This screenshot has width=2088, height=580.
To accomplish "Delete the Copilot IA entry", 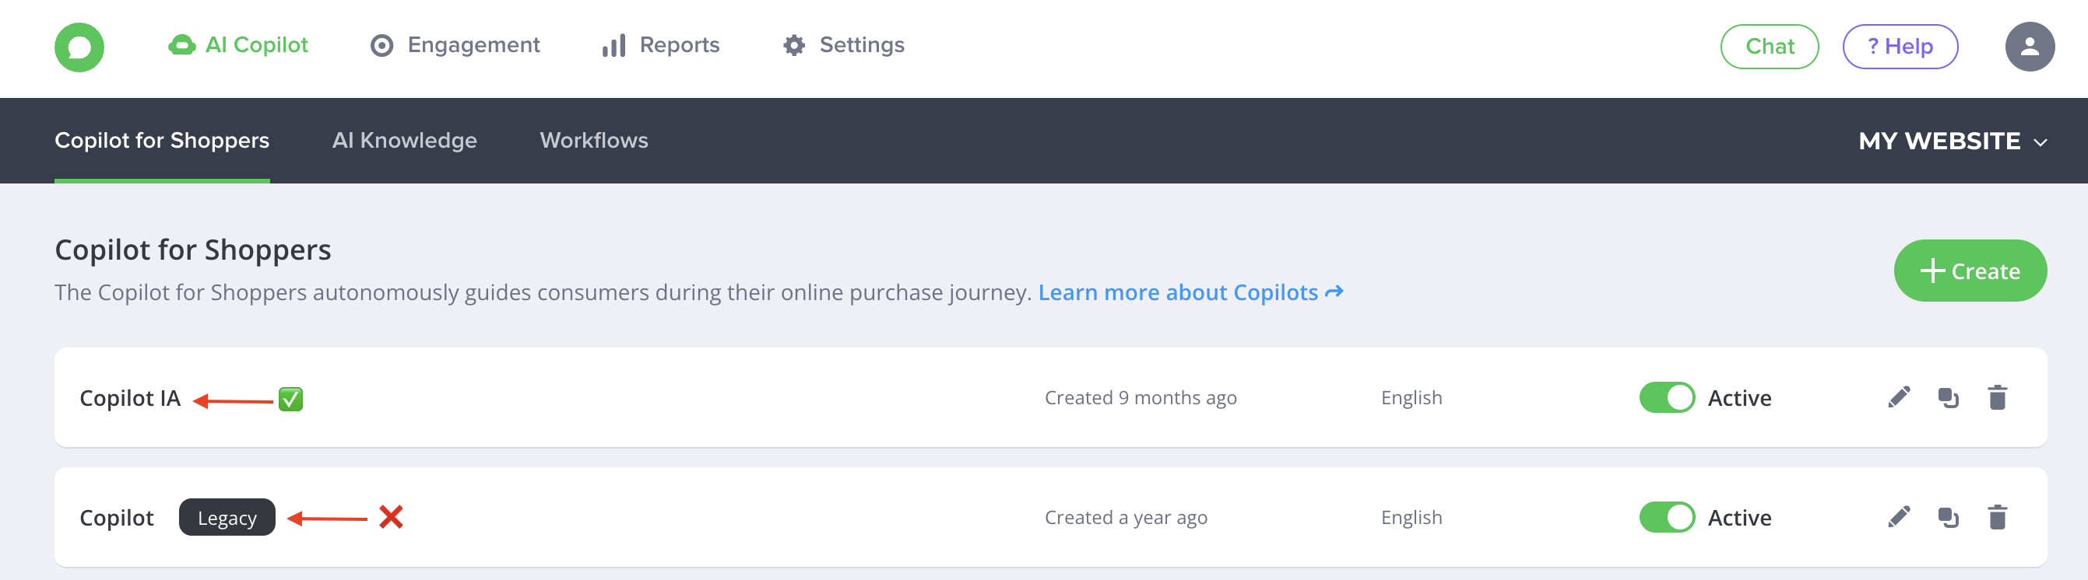I will 1997,397.
